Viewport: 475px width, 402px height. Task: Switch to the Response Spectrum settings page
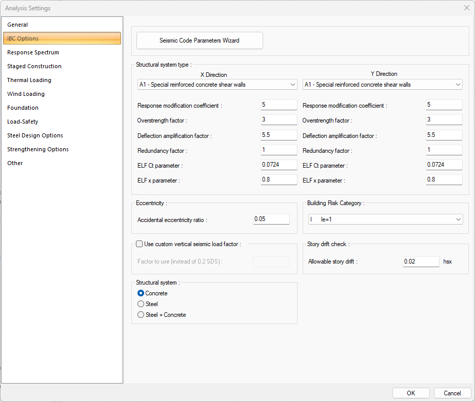pyautogui.click(x=33, y=52)
